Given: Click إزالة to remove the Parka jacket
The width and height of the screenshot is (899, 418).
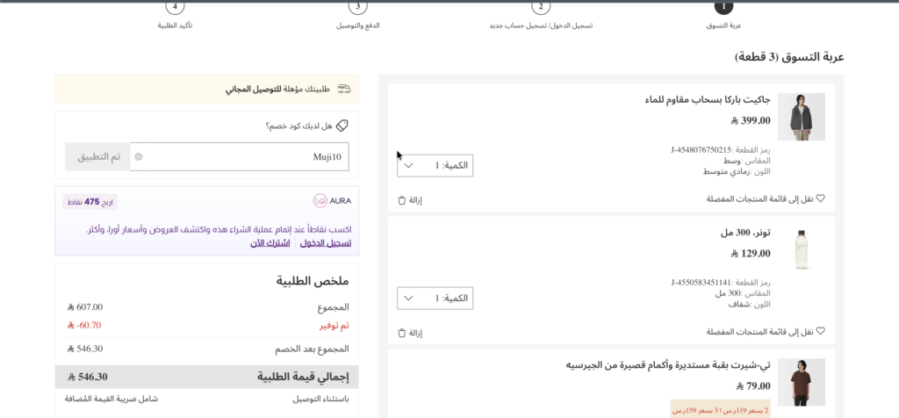Looking at the screenshot, I should coord(415,200).
